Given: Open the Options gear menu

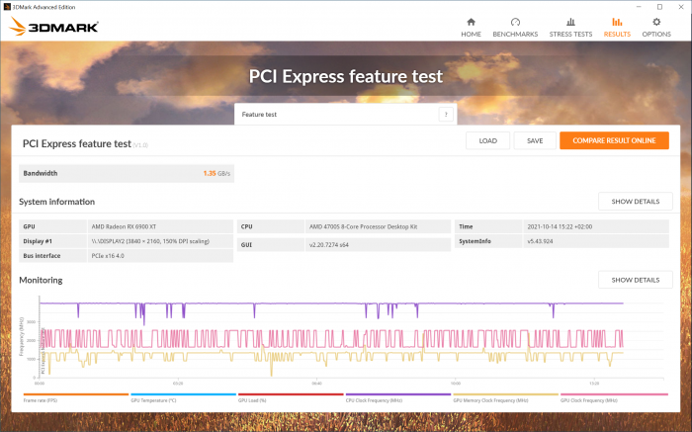Looking at the screenshot, I should [656, 27].
